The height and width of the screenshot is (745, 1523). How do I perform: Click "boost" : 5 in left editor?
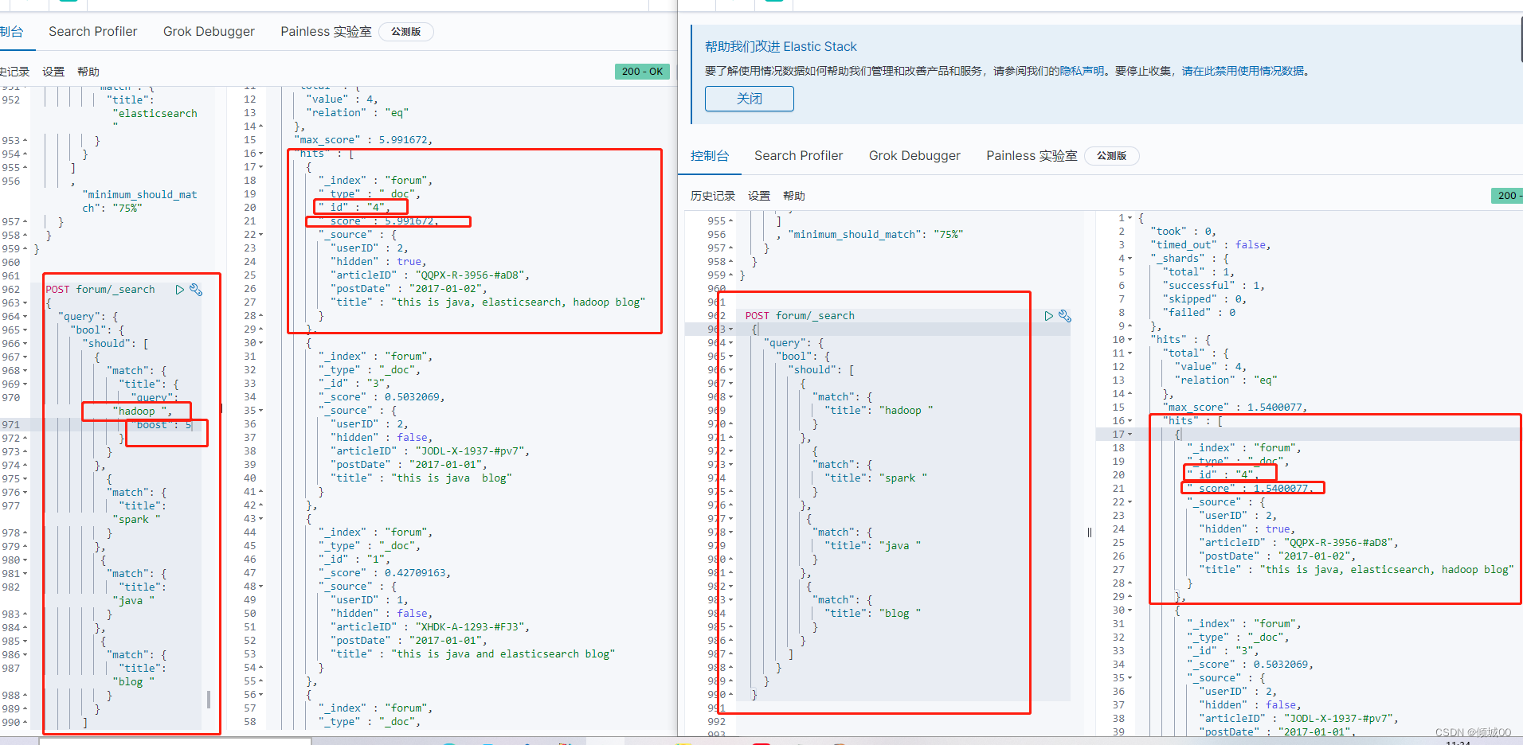(x=163, y=425)
